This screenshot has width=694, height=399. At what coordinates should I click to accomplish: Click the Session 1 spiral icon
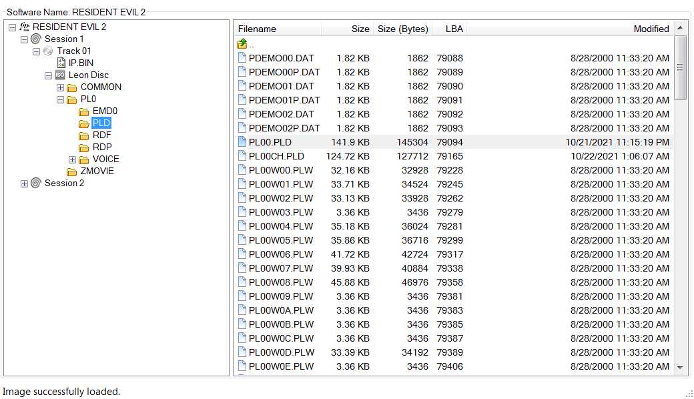36,39
